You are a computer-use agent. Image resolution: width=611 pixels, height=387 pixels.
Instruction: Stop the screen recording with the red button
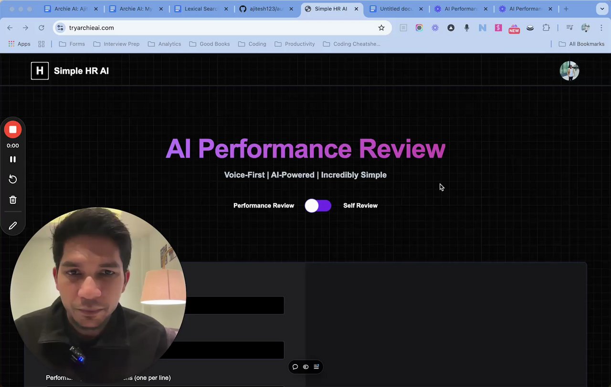click(x=13, y=130)
